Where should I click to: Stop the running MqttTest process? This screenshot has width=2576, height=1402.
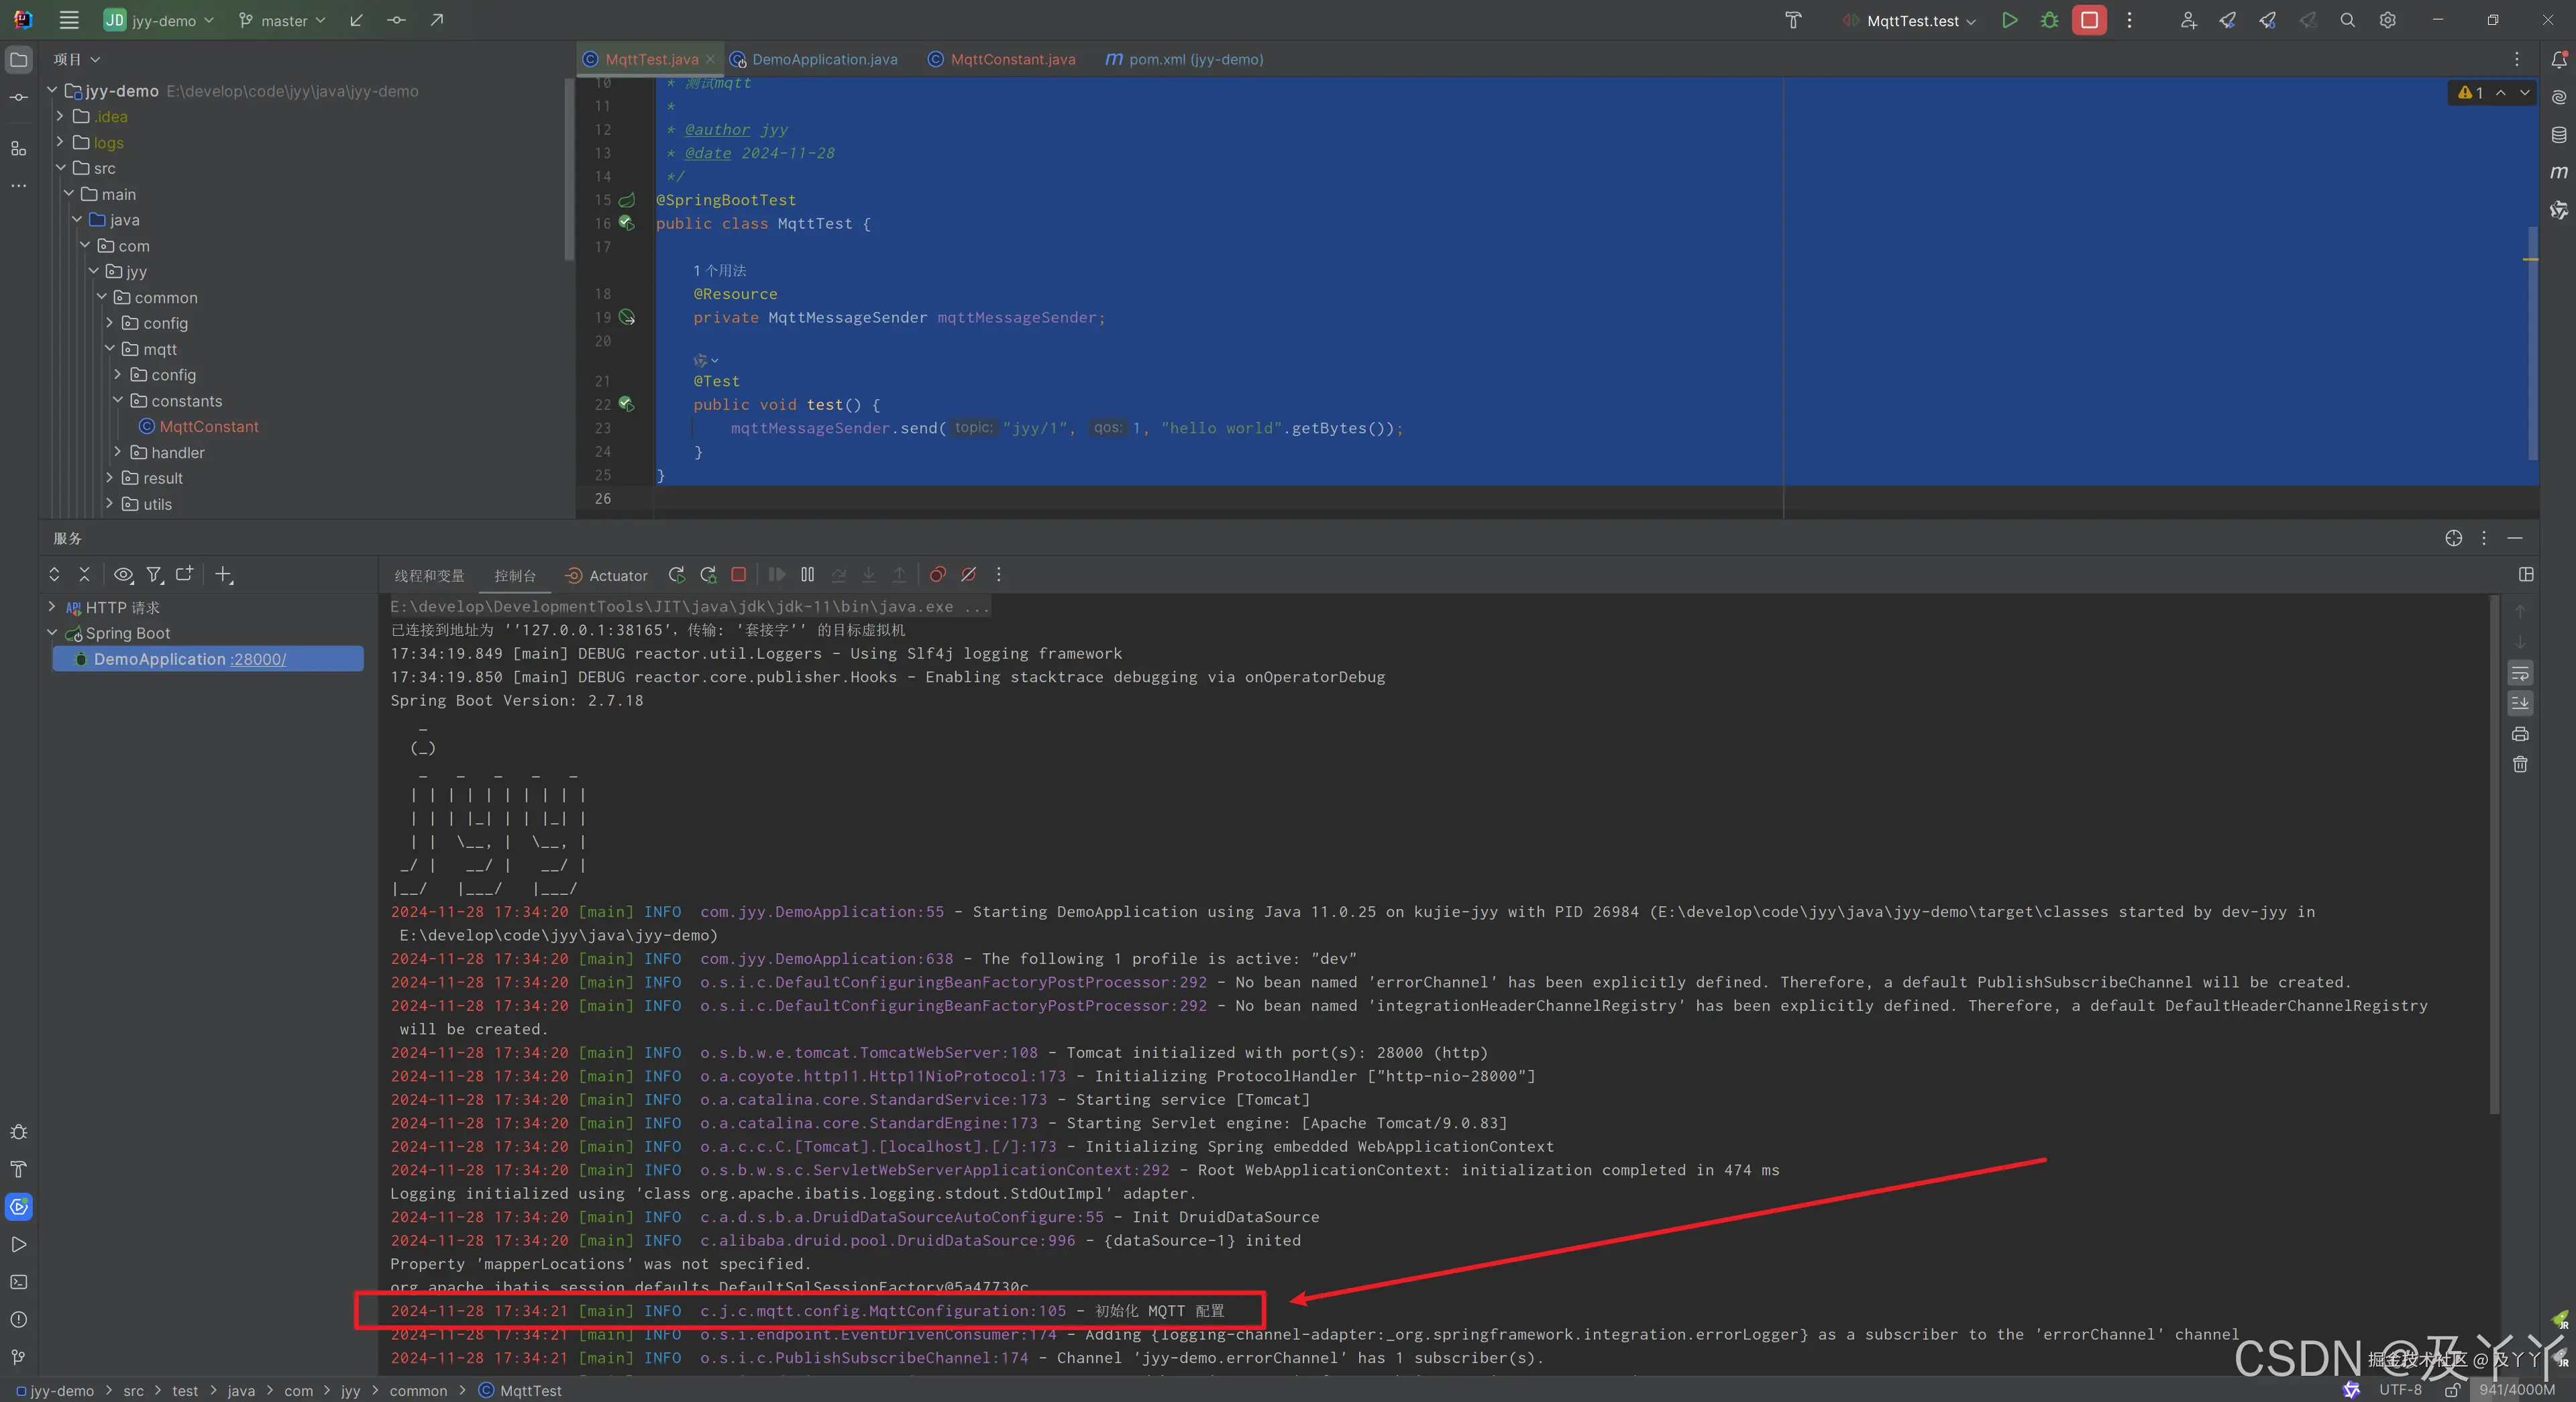point(2089,20)
